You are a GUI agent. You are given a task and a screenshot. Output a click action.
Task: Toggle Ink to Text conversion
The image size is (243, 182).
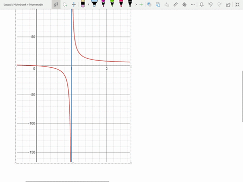[x=167, y=5]
